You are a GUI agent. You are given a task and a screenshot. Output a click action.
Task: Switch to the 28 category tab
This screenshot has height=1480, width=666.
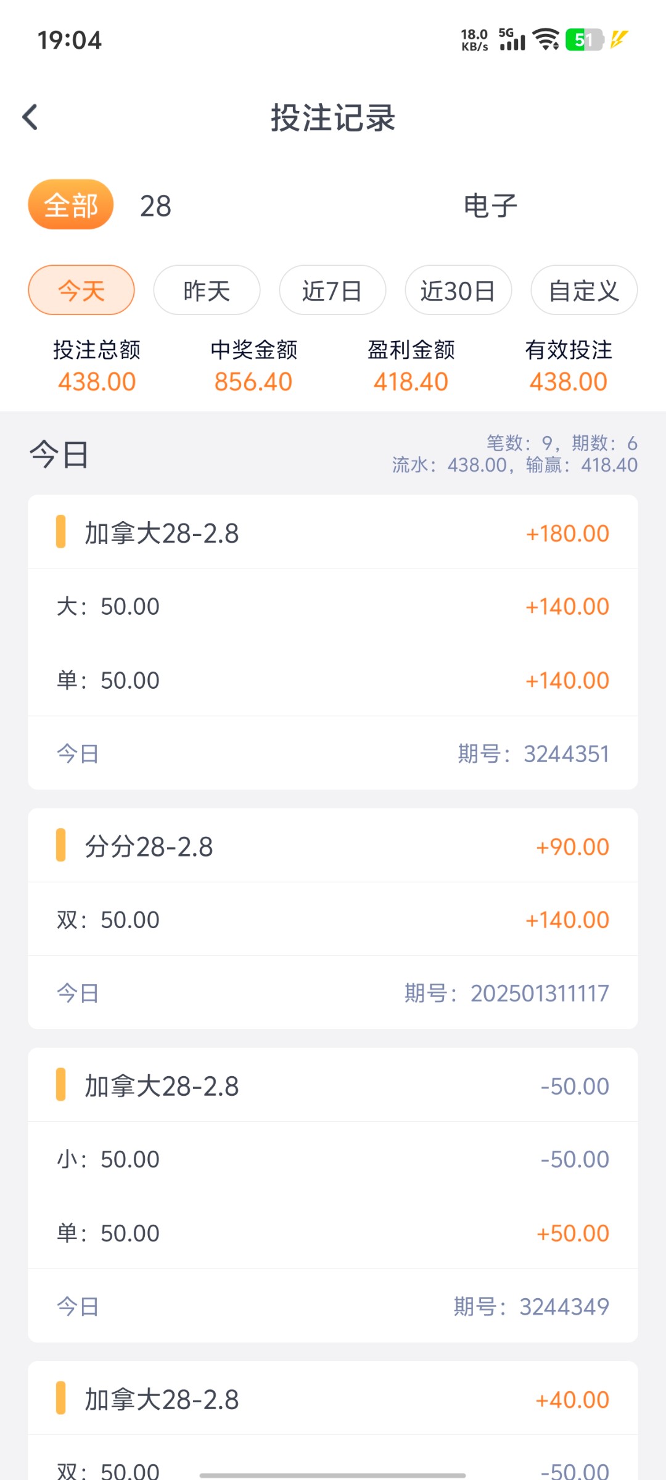pyautogui.click(x=155, y=206)
